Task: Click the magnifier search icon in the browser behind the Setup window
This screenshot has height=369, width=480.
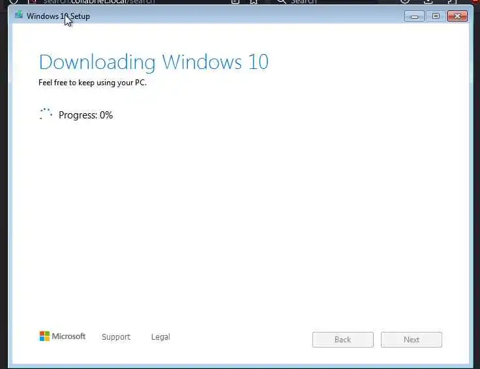Action: tap(281, 2)
